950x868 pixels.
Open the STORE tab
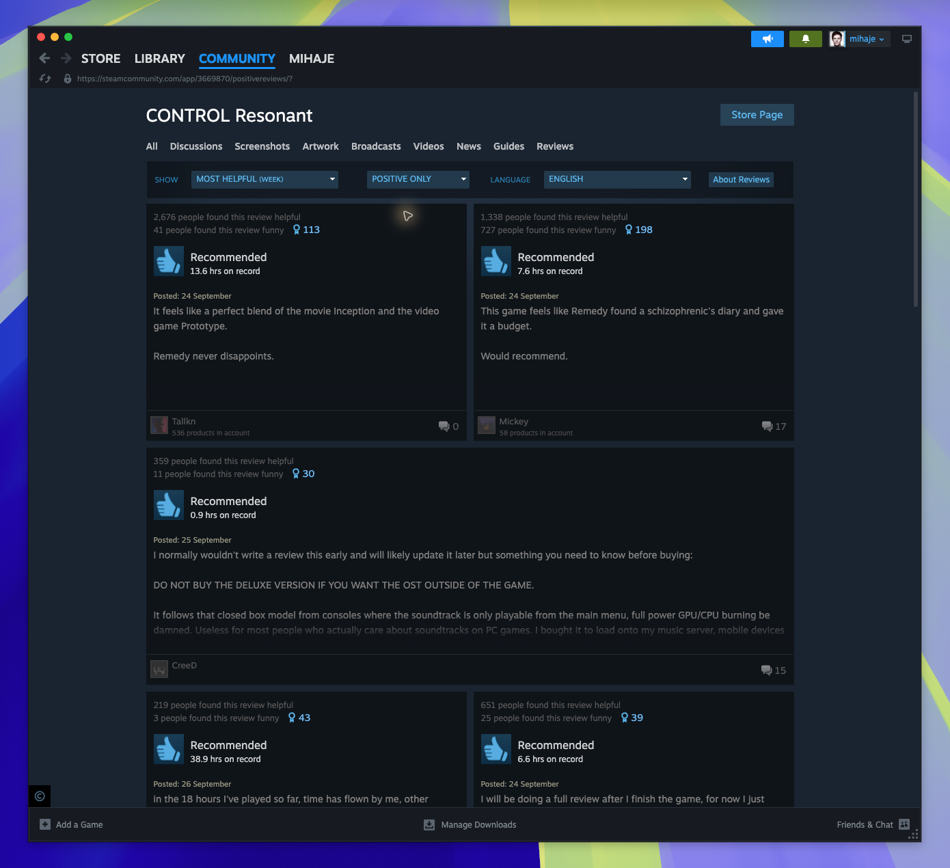(101, 59)
